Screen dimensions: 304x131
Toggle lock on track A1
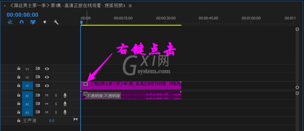[x=19, y=95]
